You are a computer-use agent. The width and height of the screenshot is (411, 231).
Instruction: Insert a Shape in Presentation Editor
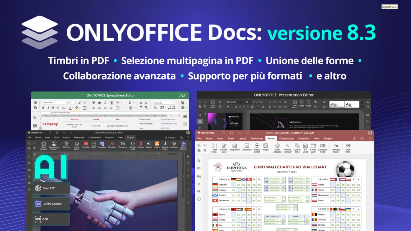308,104
